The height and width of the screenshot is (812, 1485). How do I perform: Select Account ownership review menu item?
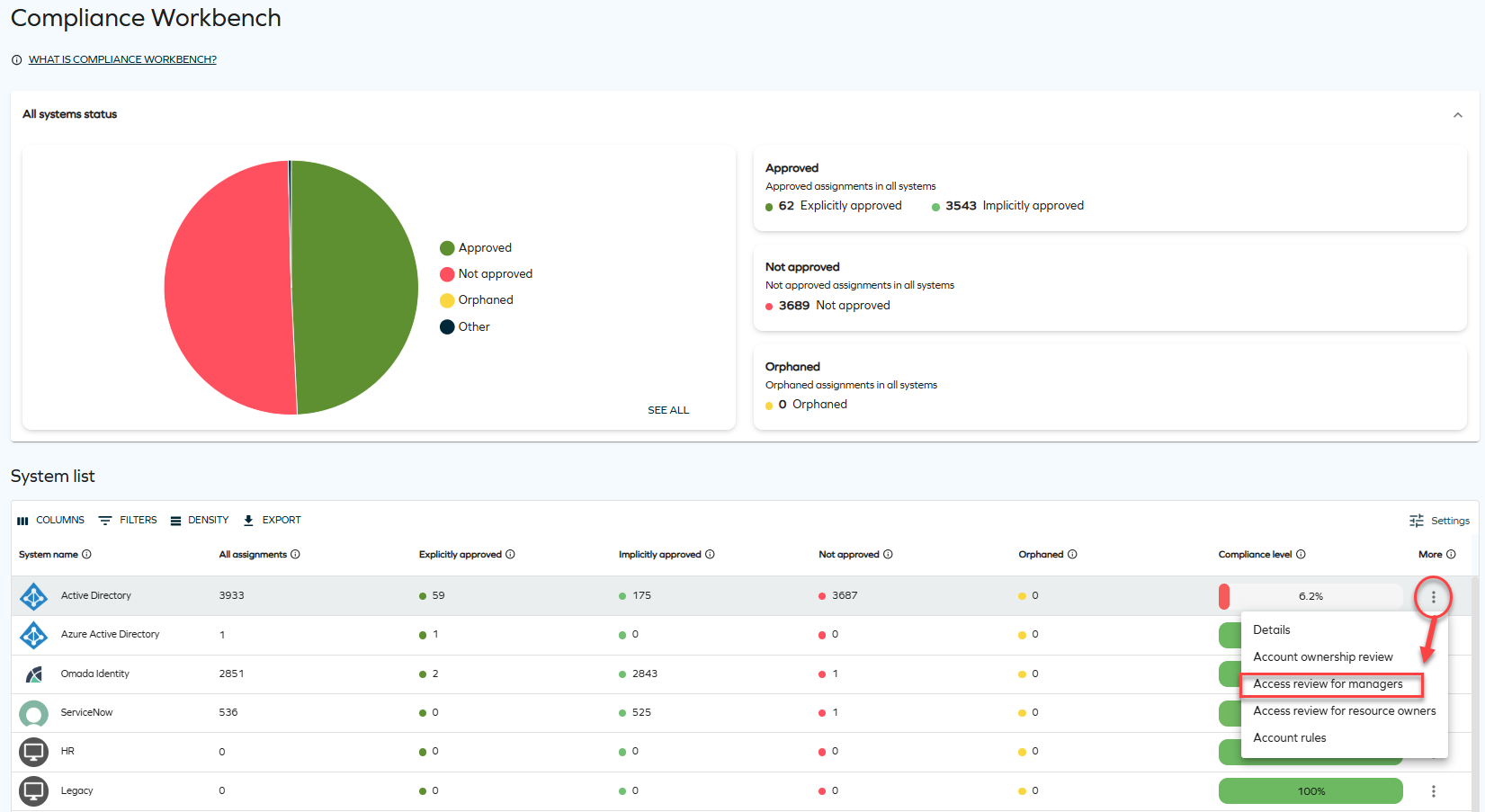pyautogui.click(x=1323, y=657)
